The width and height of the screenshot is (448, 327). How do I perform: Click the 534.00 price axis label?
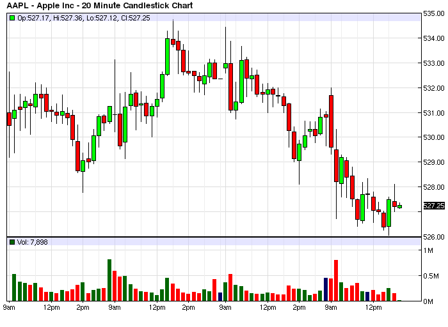pyautogui.click(x=434, y=38)
